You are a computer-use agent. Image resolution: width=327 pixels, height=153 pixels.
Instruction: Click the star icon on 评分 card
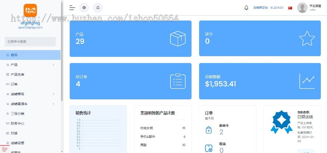[307, 38]
